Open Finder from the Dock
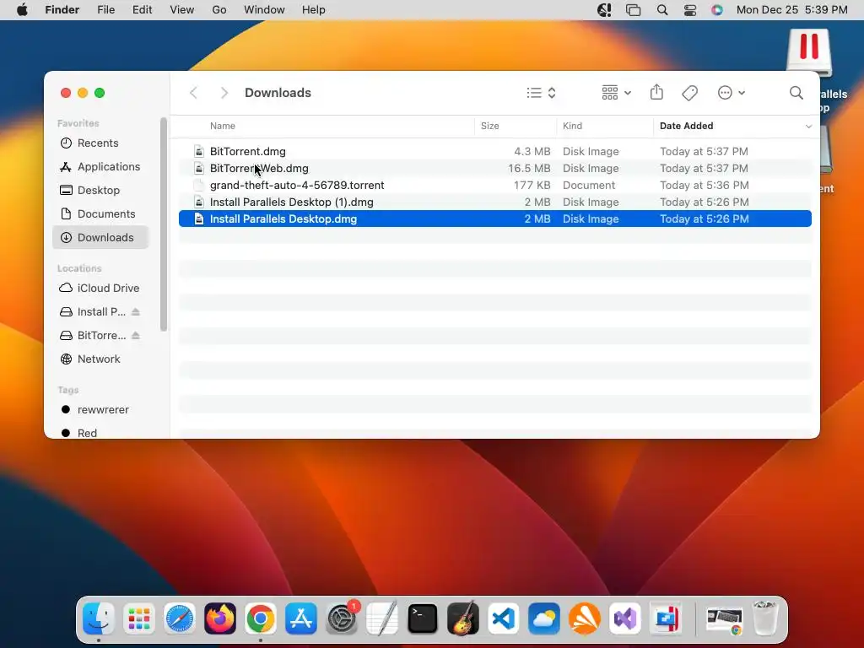 99,618
